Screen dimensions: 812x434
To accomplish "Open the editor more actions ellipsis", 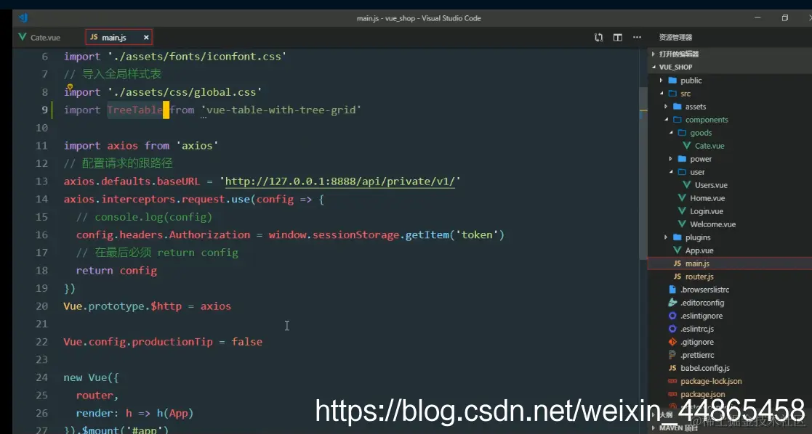I will tap(637, 37).
